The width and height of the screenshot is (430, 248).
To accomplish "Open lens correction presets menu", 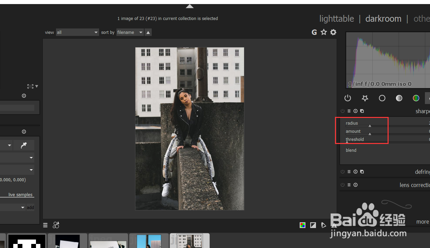I will (x=349, y=185).
